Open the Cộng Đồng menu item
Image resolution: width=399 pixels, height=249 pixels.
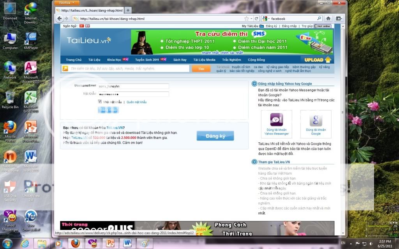tap(256, 60)
